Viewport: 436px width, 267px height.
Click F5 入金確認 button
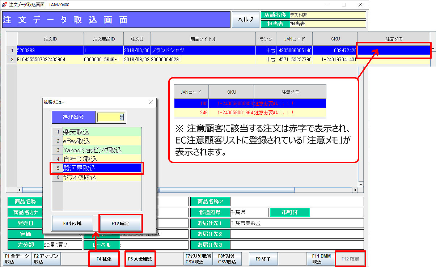pyautogui.click(x=140, y=259)
